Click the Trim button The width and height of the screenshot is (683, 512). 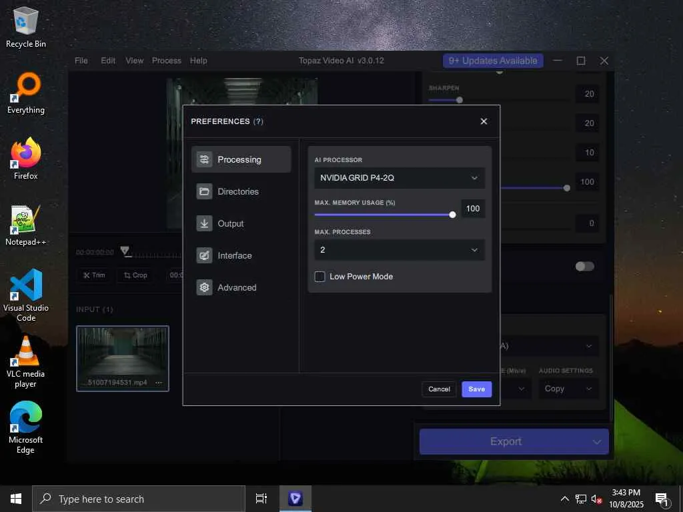point(94,275)
